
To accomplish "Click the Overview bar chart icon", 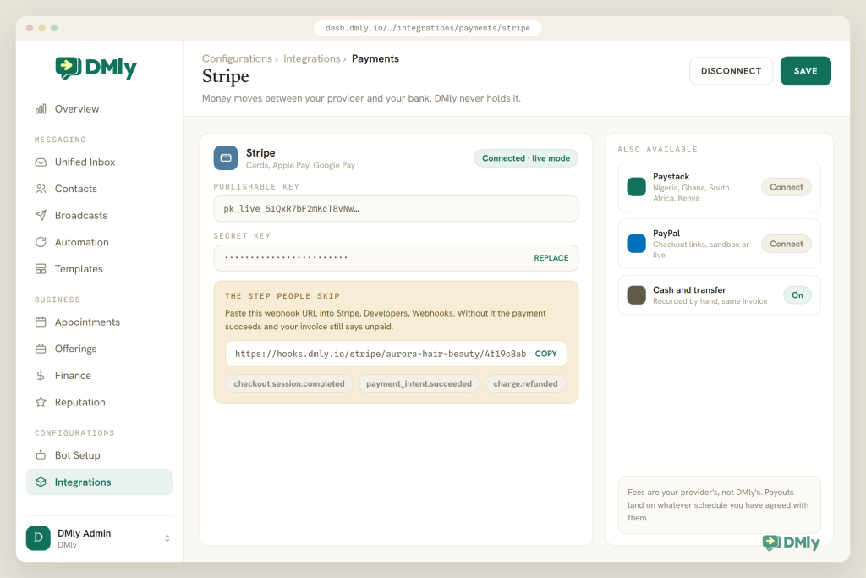I will click(x=41, y=109).
